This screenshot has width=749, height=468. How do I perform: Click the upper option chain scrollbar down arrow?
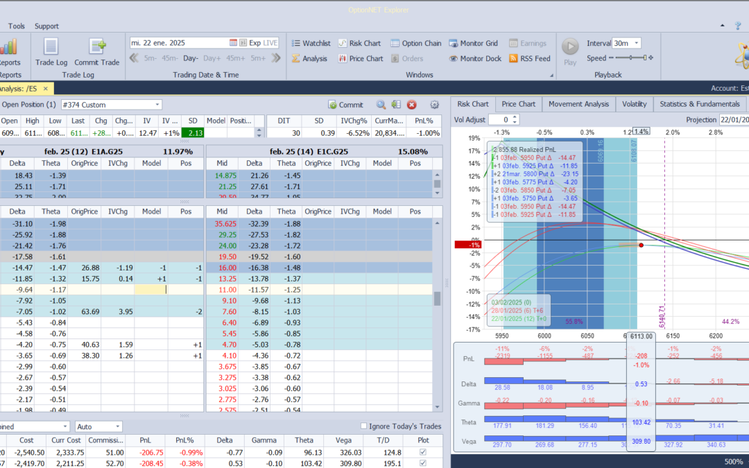(437, 193)
